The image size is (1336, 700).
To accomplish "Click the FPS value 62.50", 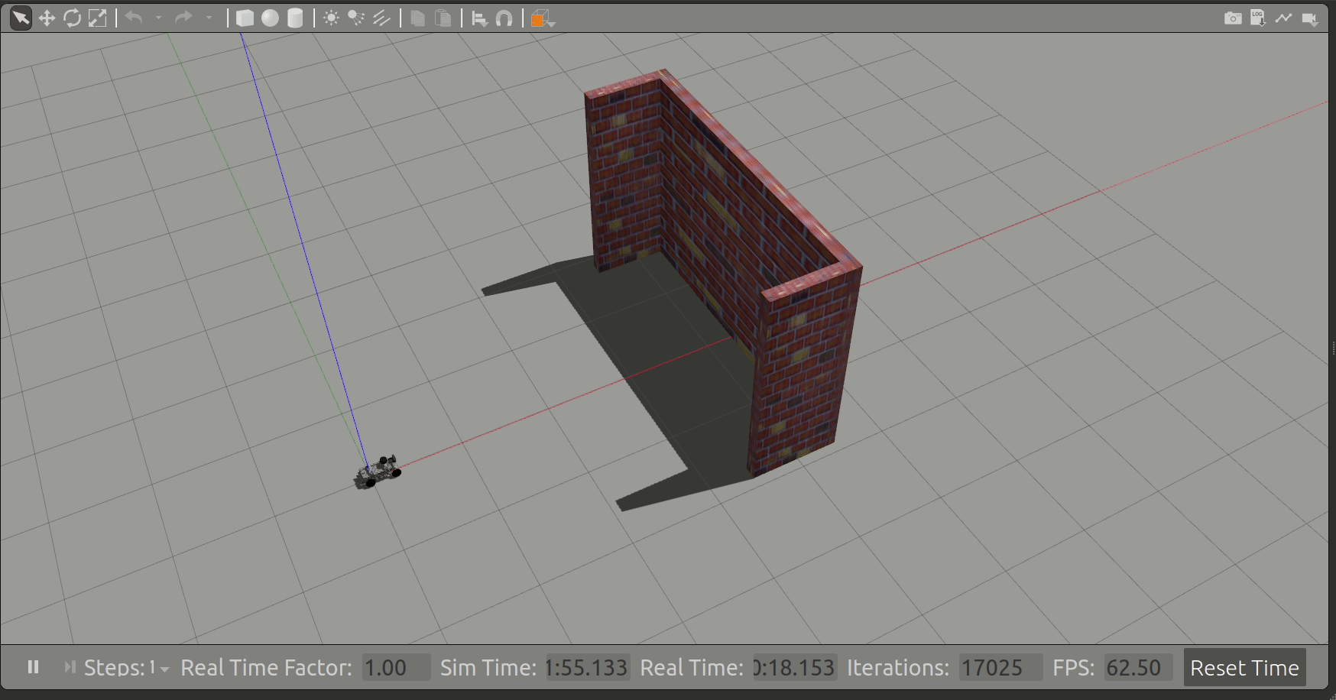I will (1139, 667).
